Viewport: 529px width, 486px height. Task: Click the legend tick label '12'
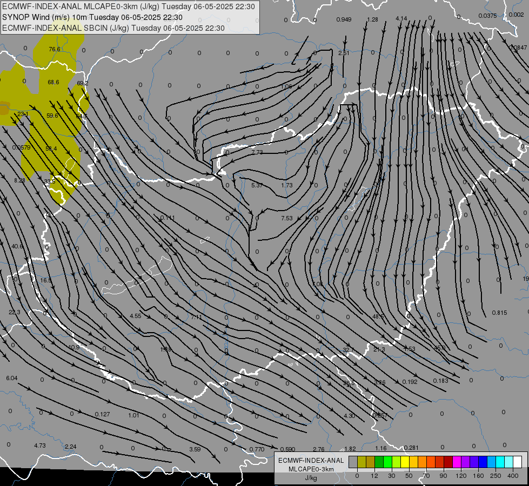click(374, 476)
